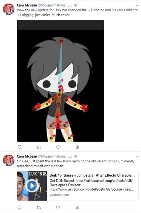Click Cam McLean's avatar on Jul 18 tweet
The height and width of the screenshot is (213, 141).
tap(9, 160)
